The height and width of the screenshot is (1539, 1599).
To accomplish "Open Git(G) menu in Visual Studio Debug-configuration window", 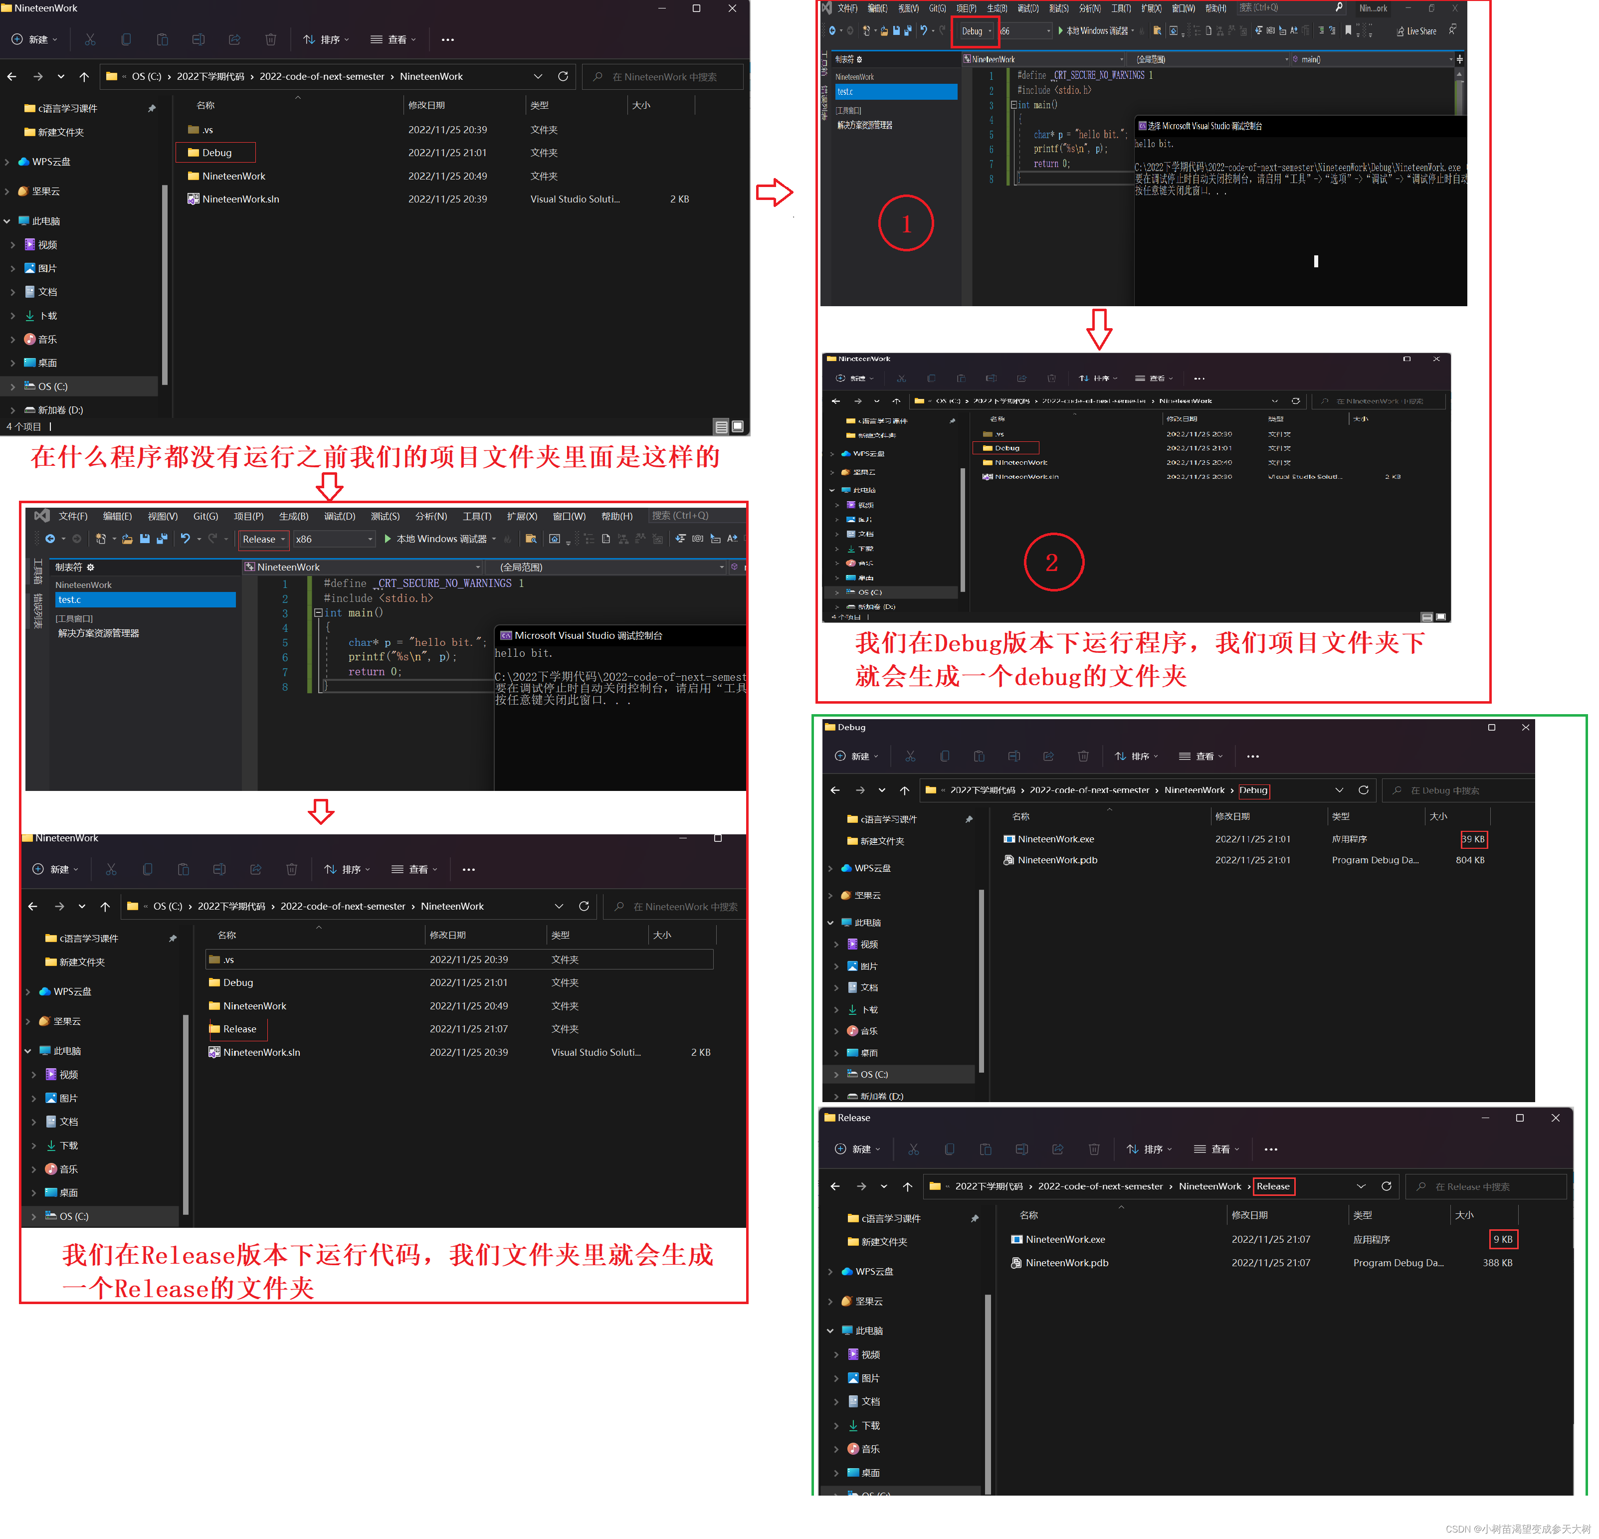I will tap(937, 8).
